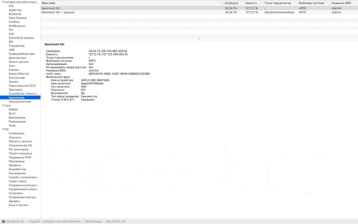
Task: Sort by the Емкость column header
Action: click(x=251, y=3)
